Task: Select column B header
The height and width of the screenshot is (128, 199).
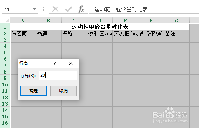Action: [48, 20]
